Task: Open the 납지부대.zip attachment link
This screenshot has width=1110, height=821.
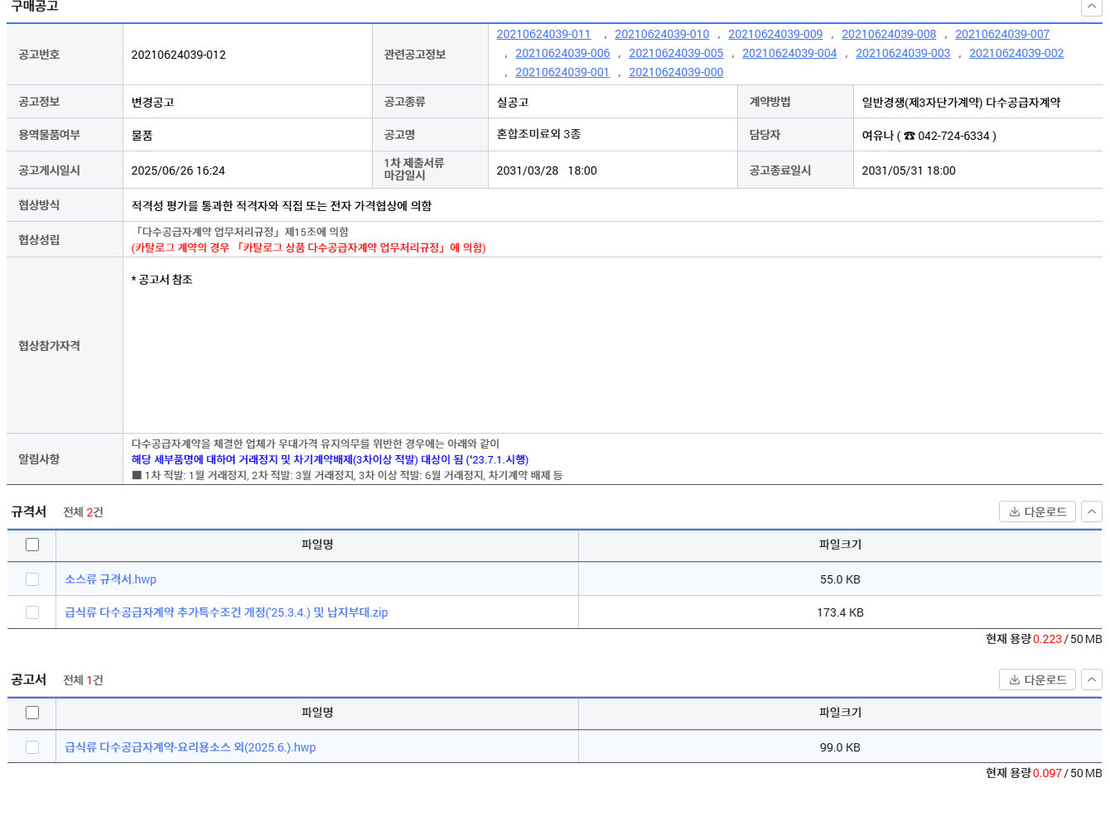Action: (x=226, y=612)
